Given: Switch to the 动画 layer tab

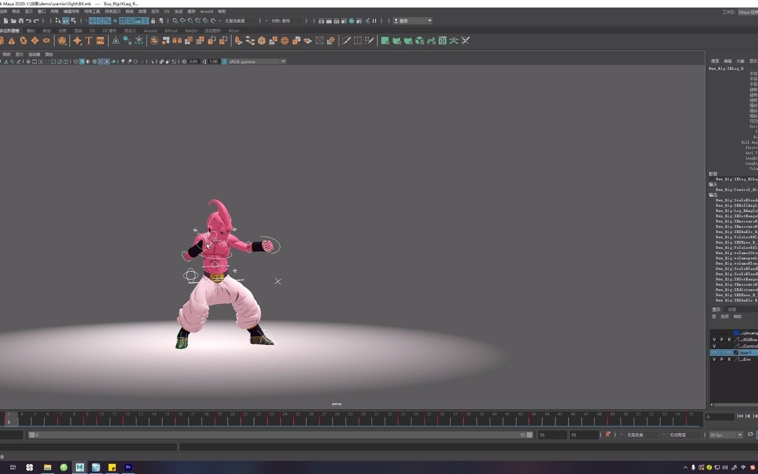Looking at the screenshot, I should point(732,309).
